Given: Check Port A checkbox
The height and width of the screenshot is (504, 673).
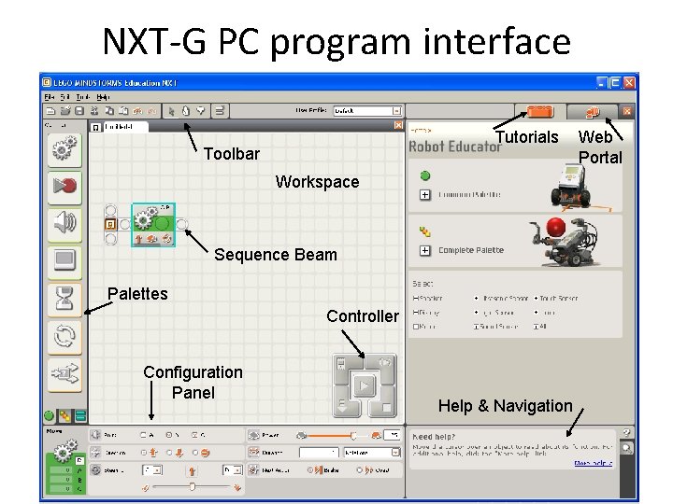Looking at the screenshot, I should pos(143,435).
